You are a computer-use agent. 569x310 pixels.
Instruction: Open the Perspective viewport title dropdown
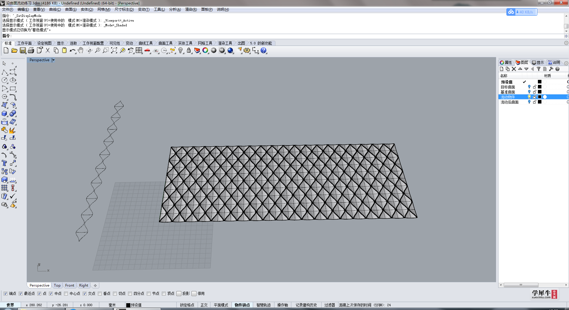click(x=53, y=60)
